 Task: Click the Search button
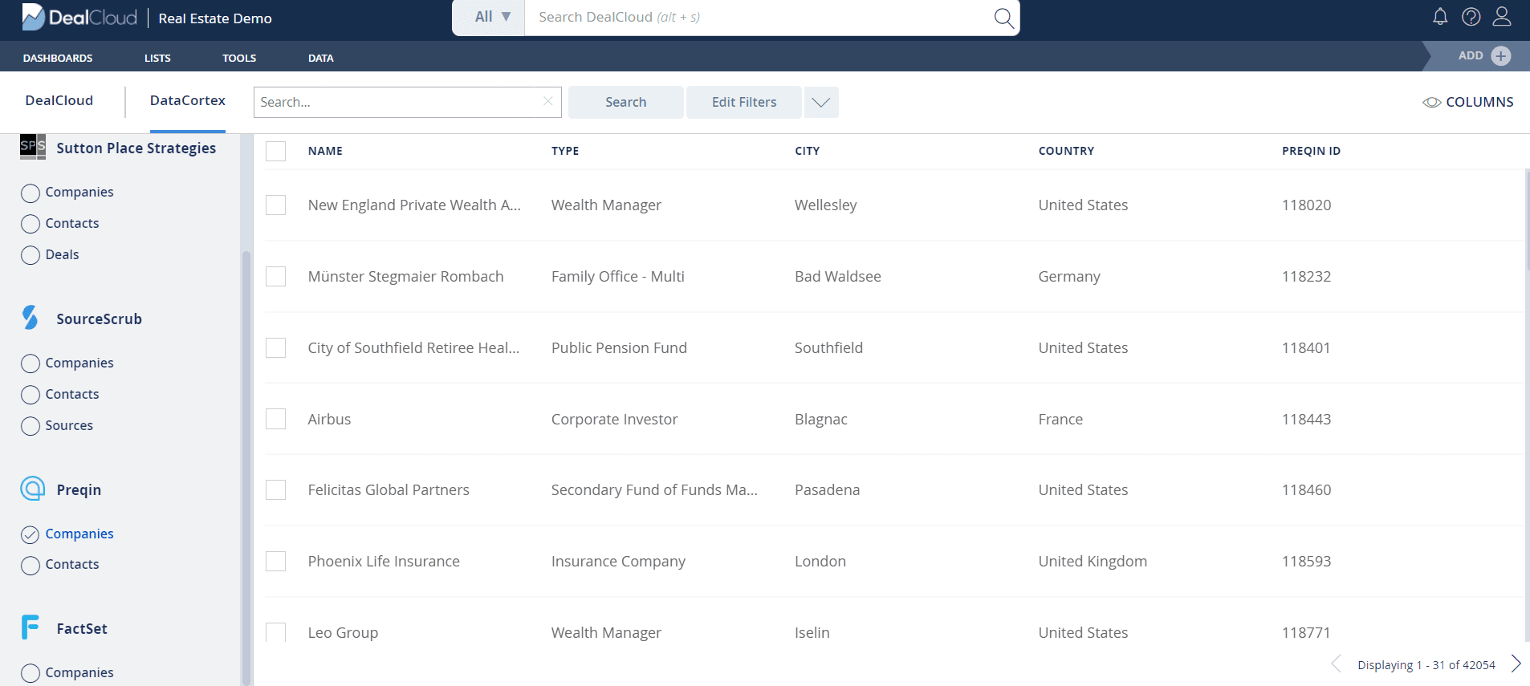626,102
